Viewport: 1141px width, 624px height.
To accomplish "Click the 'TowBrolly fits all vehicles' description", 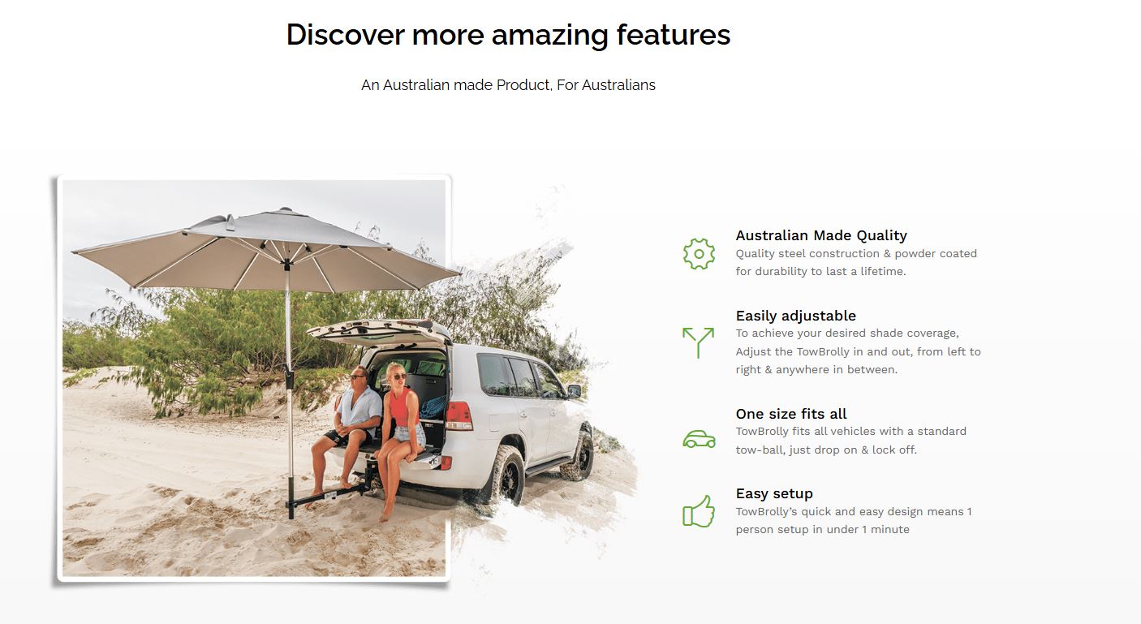I will [851, 440].
